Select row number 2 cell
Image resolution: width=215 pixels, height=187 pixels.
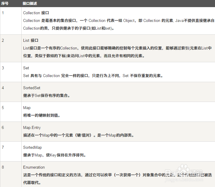[x=11, y=48]
